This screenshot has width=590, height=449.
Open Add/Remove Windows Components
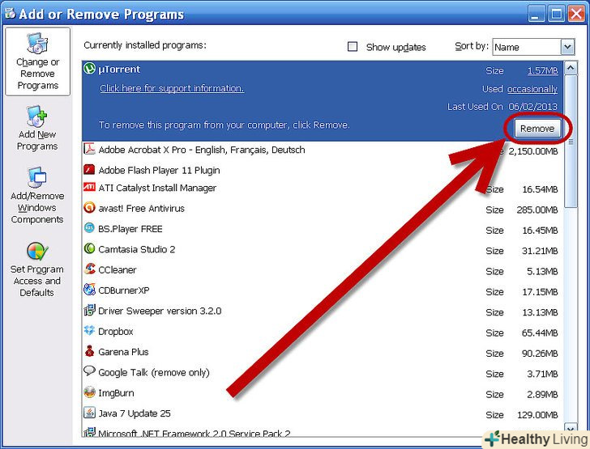37,196
